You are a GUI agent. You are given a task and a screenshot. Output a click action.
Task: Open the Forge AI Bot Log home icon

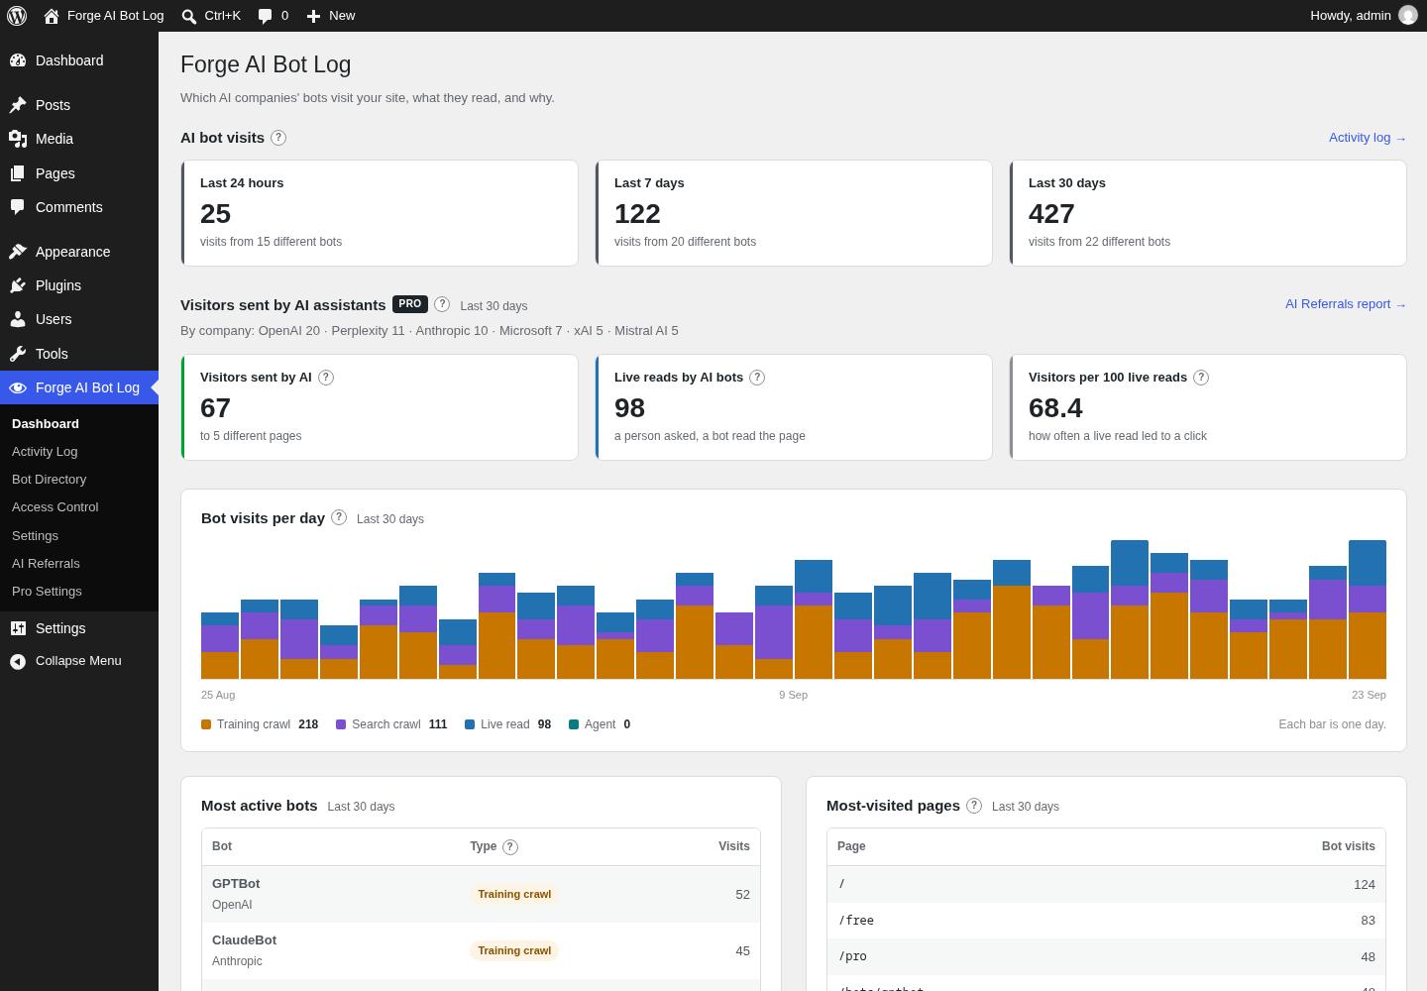(52, 16)
